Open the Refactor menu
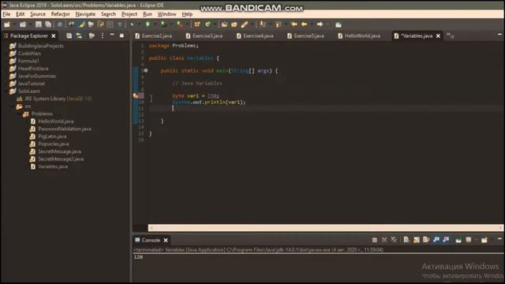This screenshot has height=284, width=505. (60, 14)
